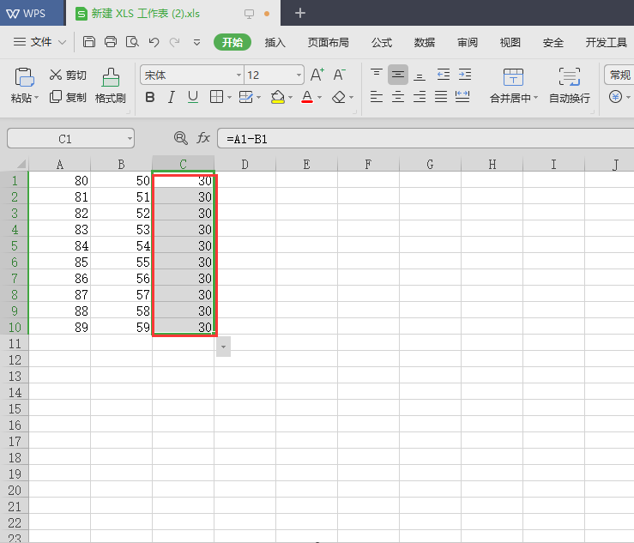Viewport: 634px width, 543px height.
Task: Click the WPS home tab
Action: 33,13
